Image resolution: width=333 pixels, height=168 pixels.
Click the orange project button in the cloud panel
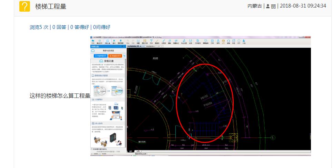click(x=115, y=56)
